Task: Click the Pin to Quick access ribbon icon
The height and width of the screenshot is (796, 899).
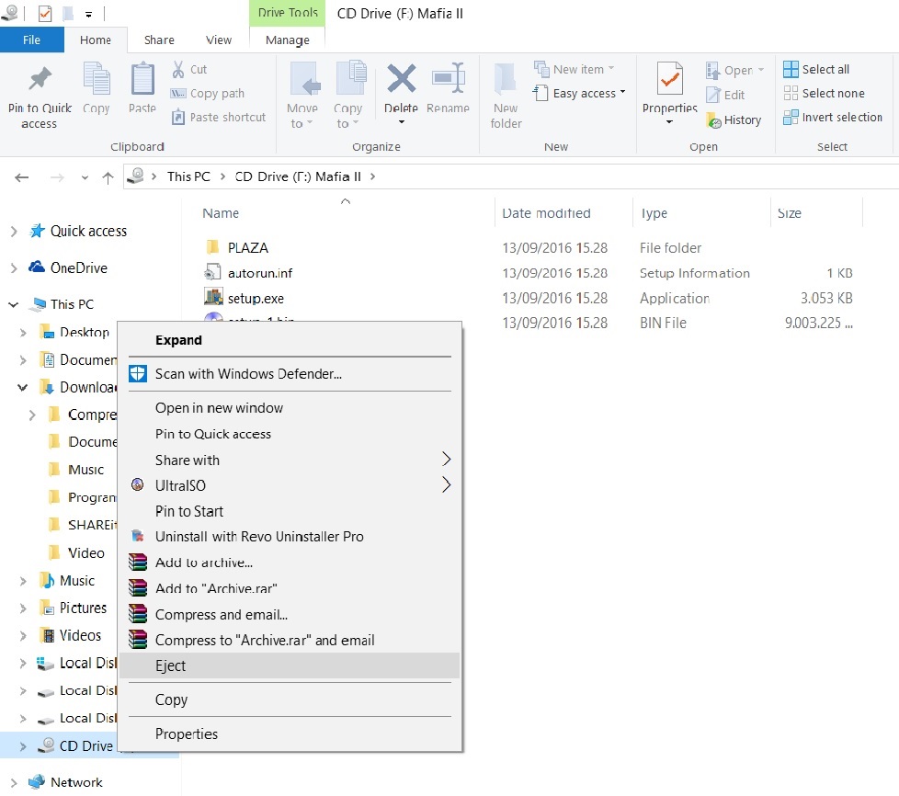Action: [40, 79]
